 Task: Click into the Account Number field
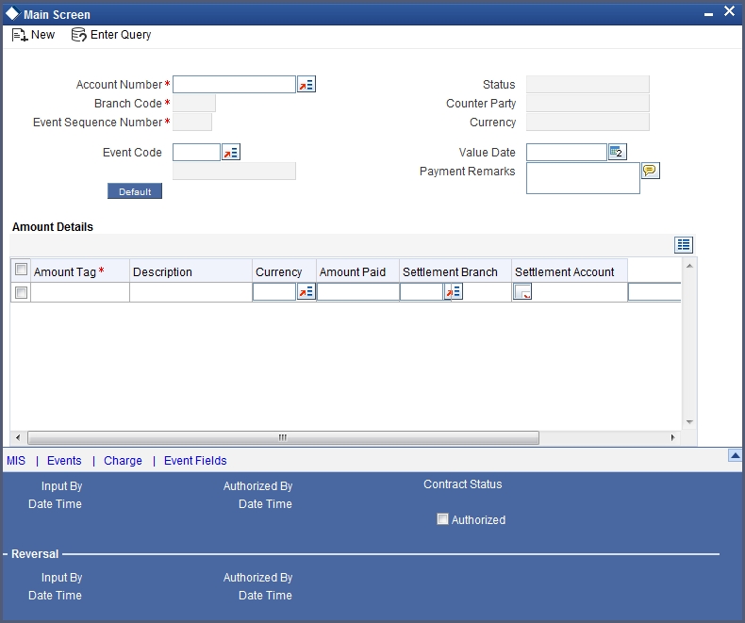pyautogui.click(x=234, y=85)
